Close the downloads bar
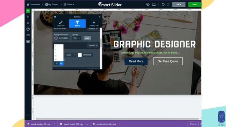 (x=201, y=124)
